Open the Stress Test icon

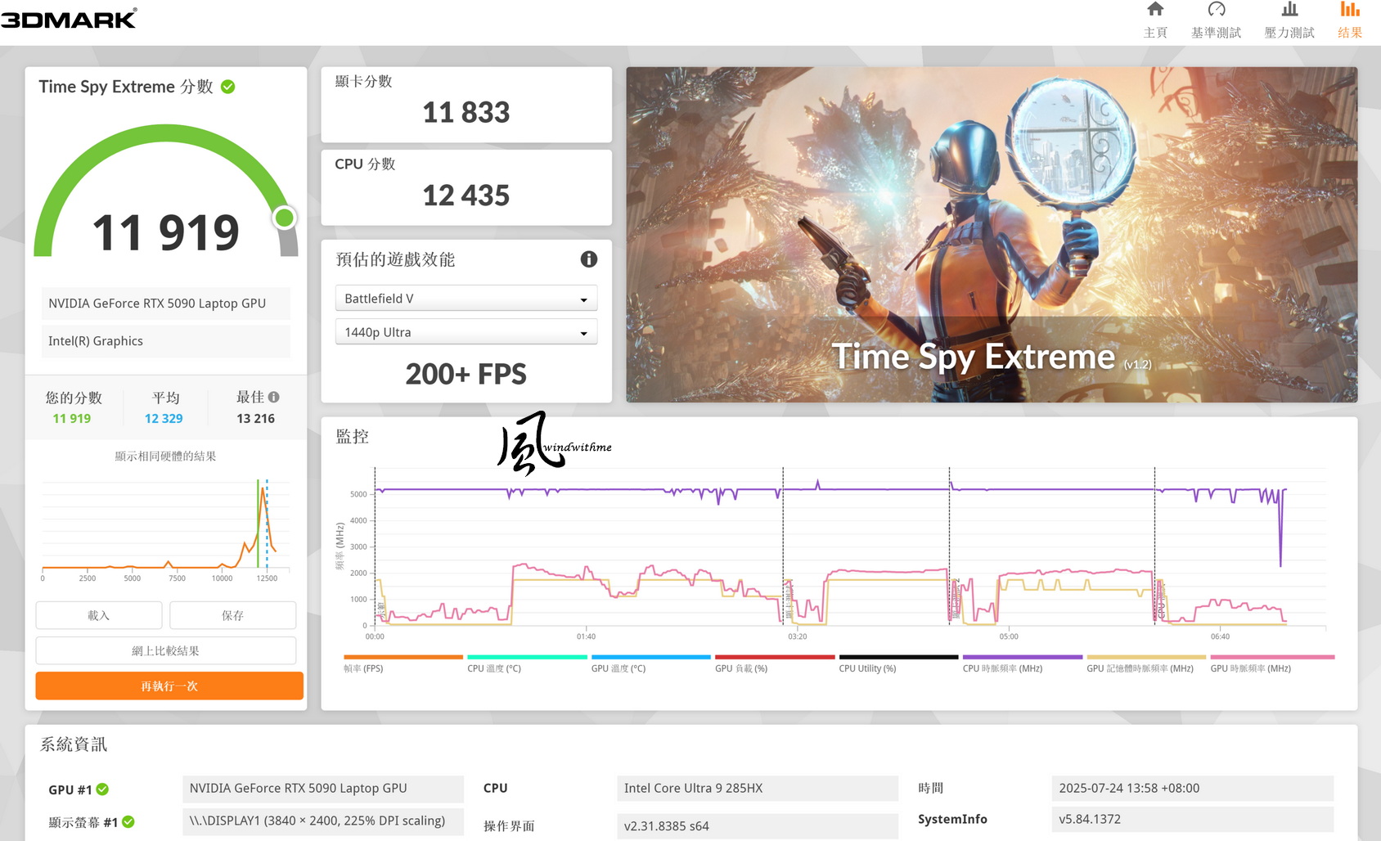(1289, 10)
